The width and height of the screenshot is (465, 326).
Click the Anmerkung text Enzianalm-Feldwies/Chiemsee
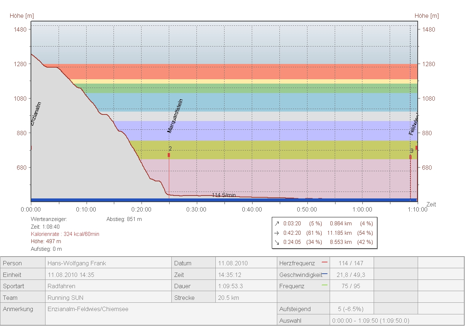coord(88,309)
